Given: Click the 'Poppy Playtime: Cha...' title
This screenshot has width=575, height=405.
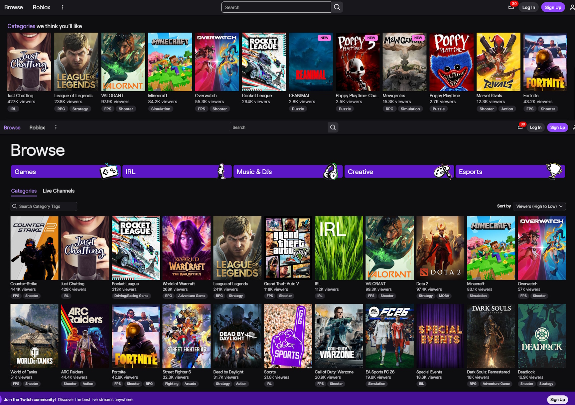Looking at the screenshot, I should 357,96.
